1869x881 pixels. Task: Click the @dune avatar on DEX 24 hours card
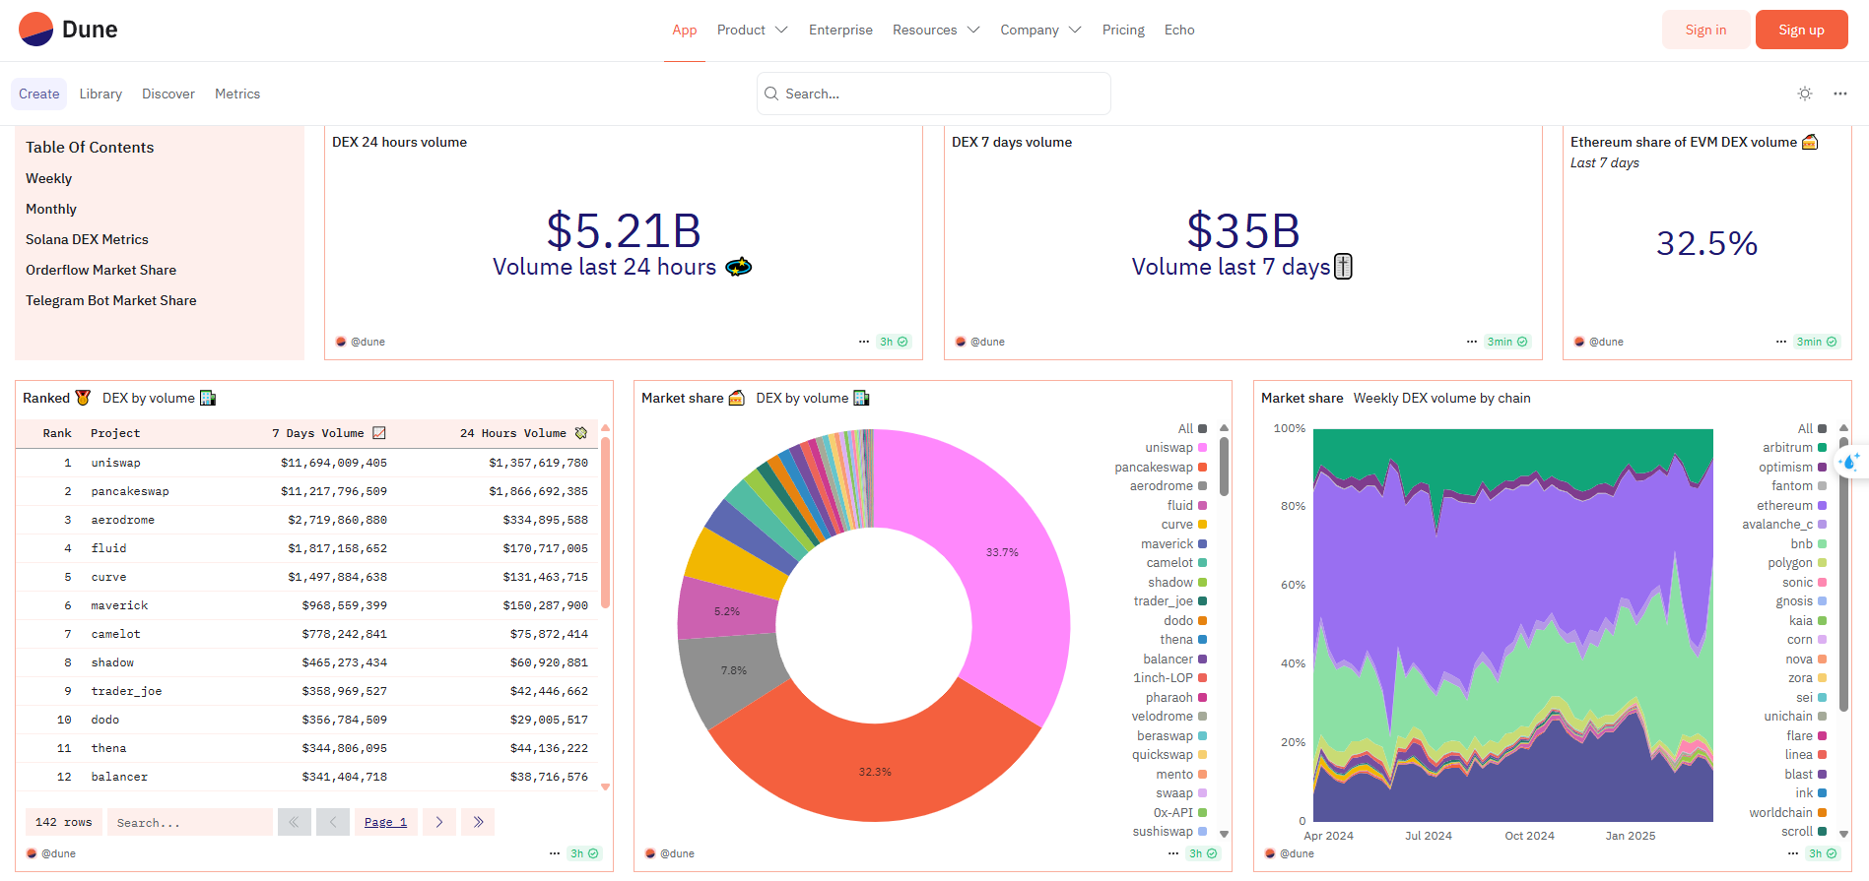click(x=341, y=342)
